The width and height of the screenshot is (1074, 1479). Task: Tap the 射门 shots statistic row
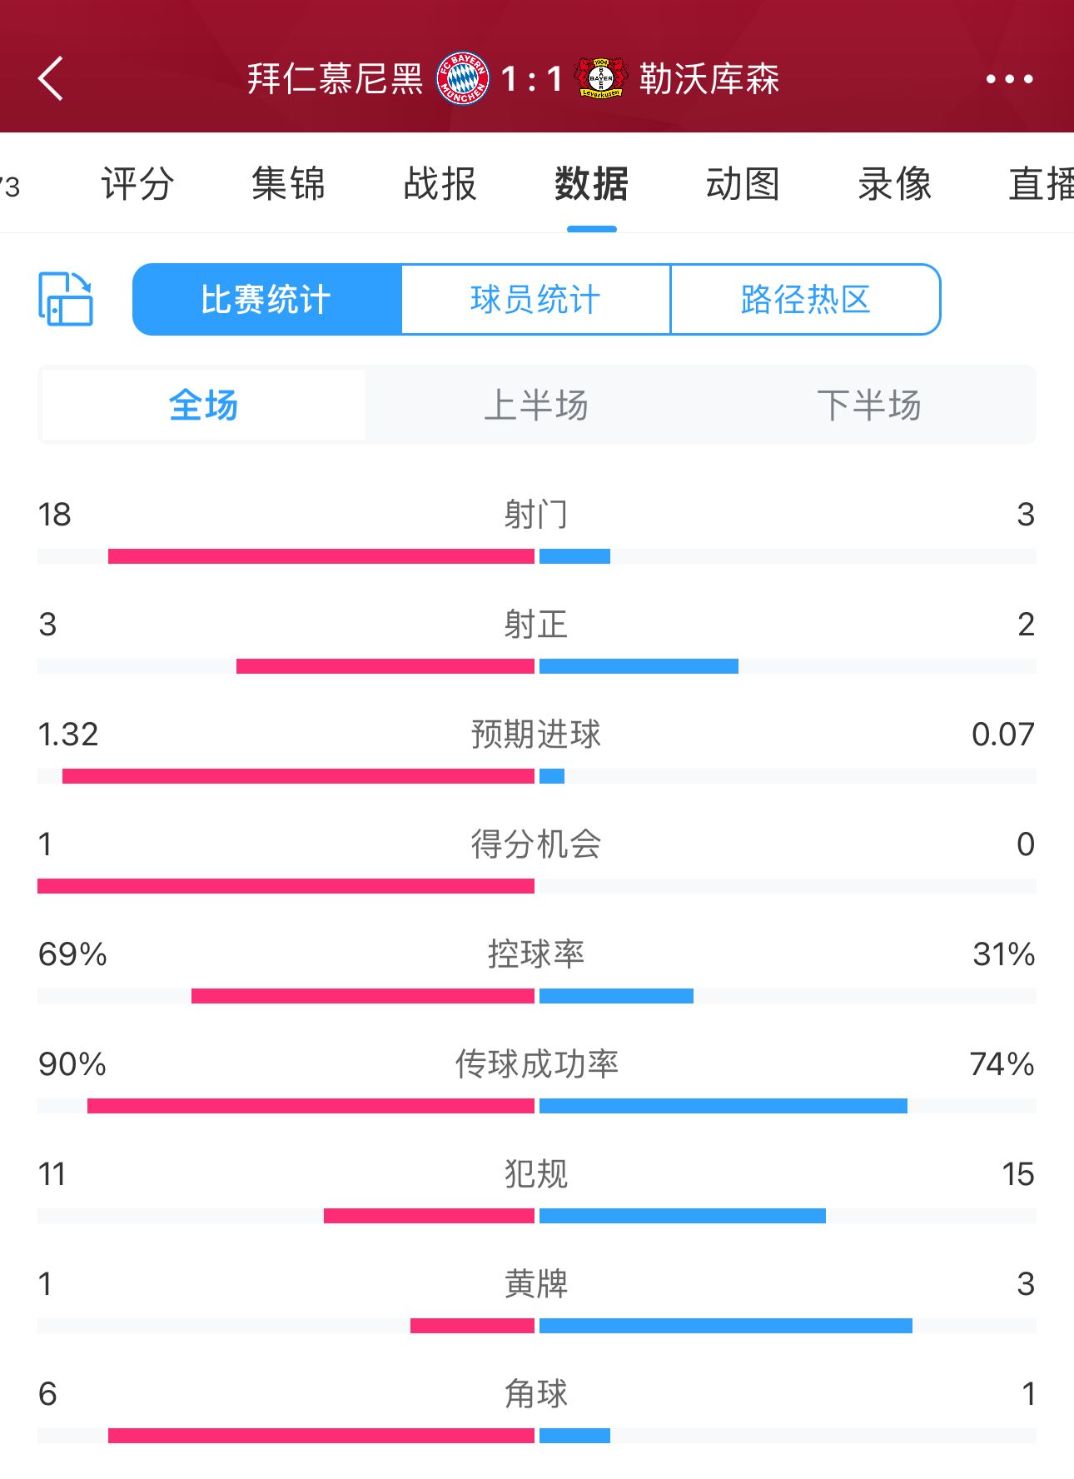[537, 530]
